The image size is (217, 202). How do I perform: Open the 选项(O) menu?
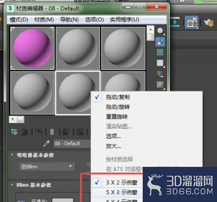[x=94, y=20]
